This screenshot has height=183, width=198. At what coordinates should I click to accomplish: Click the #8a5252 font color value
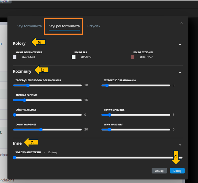(146, 57)
